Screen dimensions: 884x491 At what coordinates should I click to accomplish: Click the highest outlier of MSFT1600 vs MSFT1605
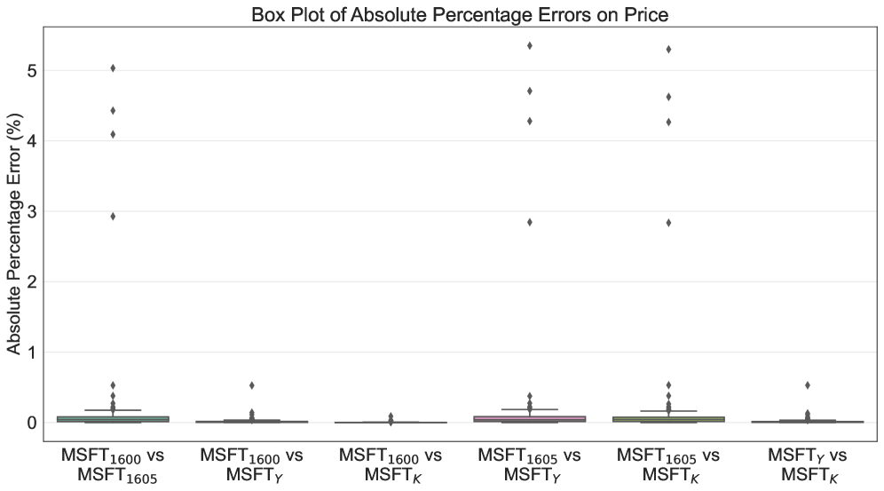(x=113, y=68)
